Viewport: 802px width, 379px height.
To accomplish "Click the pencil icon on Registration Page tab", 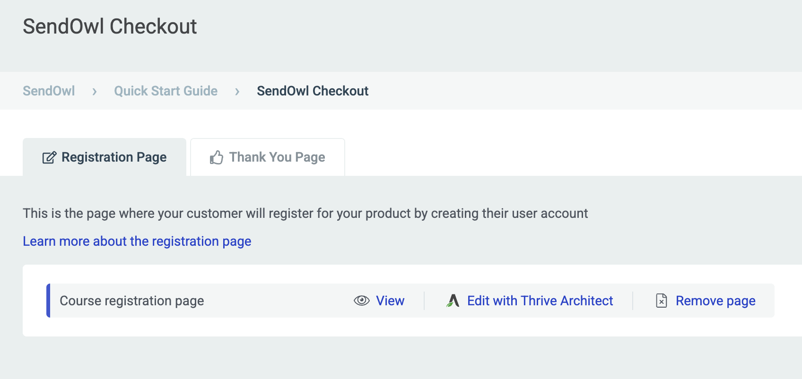I will (x=49, y=157).
